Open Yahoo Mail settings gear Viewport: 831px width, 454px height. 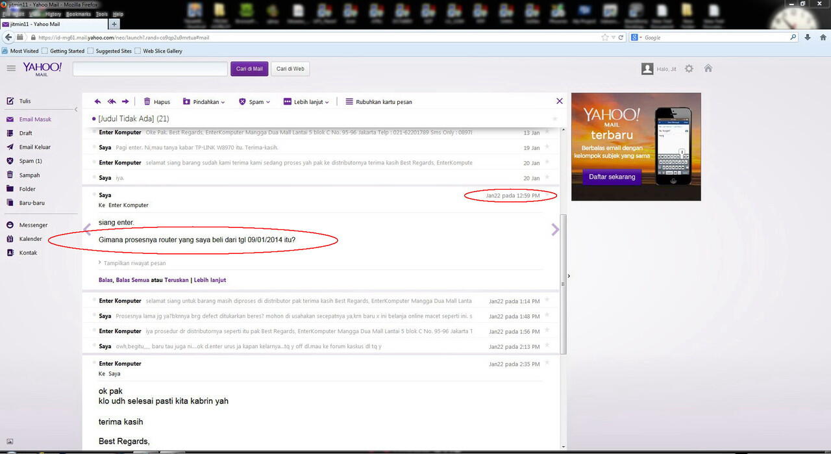point(689,69)
